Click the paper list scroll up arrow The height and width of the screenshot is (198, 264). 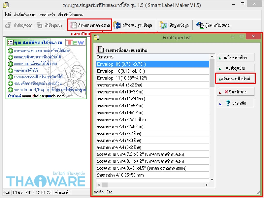(x=212, y=56)
